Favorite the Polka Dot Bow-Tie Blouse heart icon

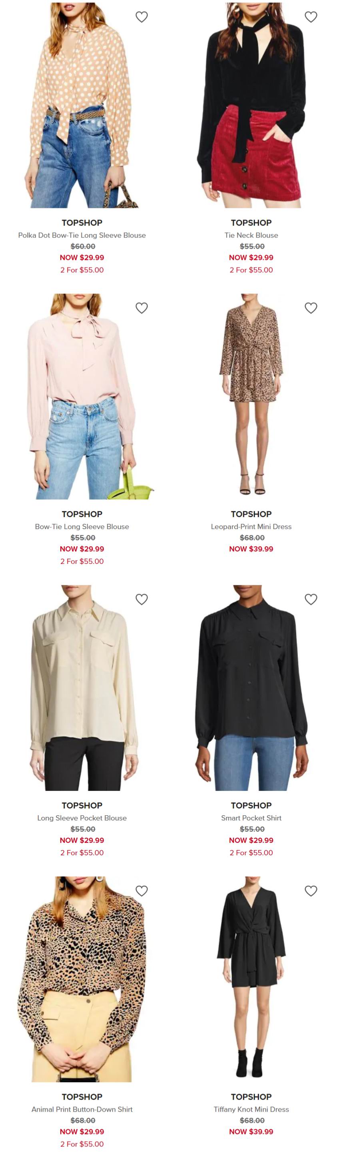click(x=142, y=16)
